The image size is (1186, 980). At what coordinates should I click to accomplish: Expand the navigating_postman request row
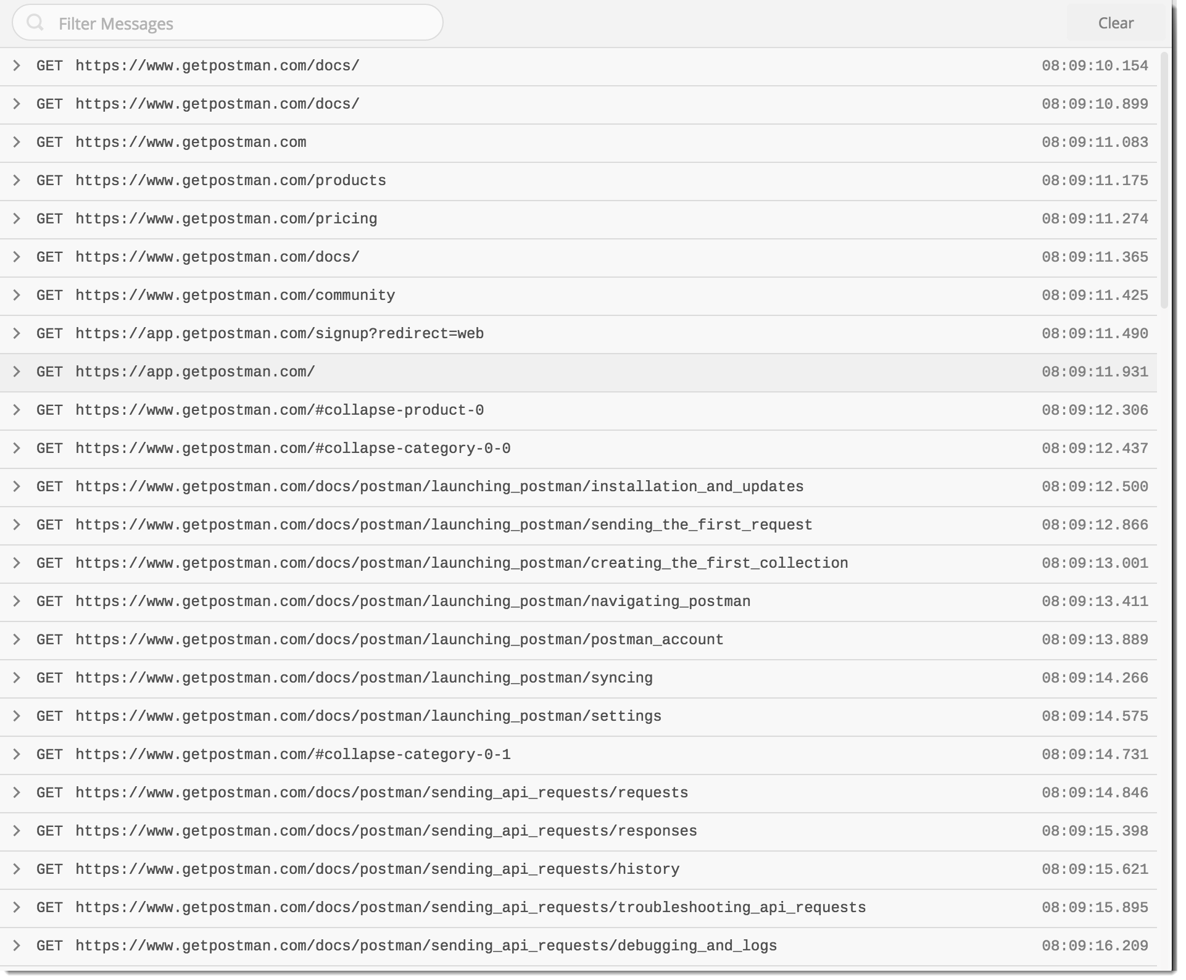point(17,601)
